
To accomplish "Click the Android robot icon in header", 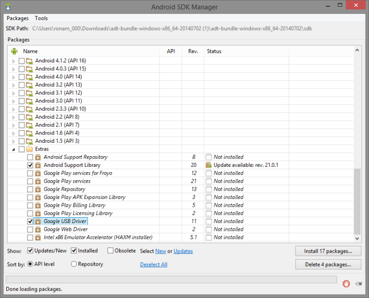I will click(x=14, y=51).
